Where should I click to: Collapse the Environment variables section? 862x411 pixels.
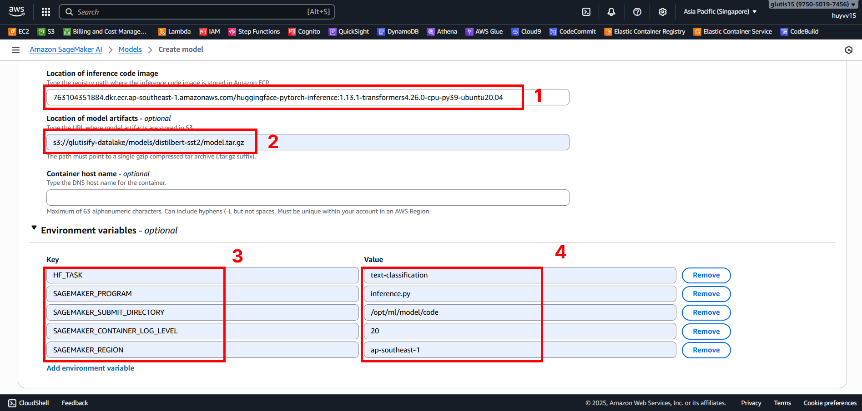[34, 228]
